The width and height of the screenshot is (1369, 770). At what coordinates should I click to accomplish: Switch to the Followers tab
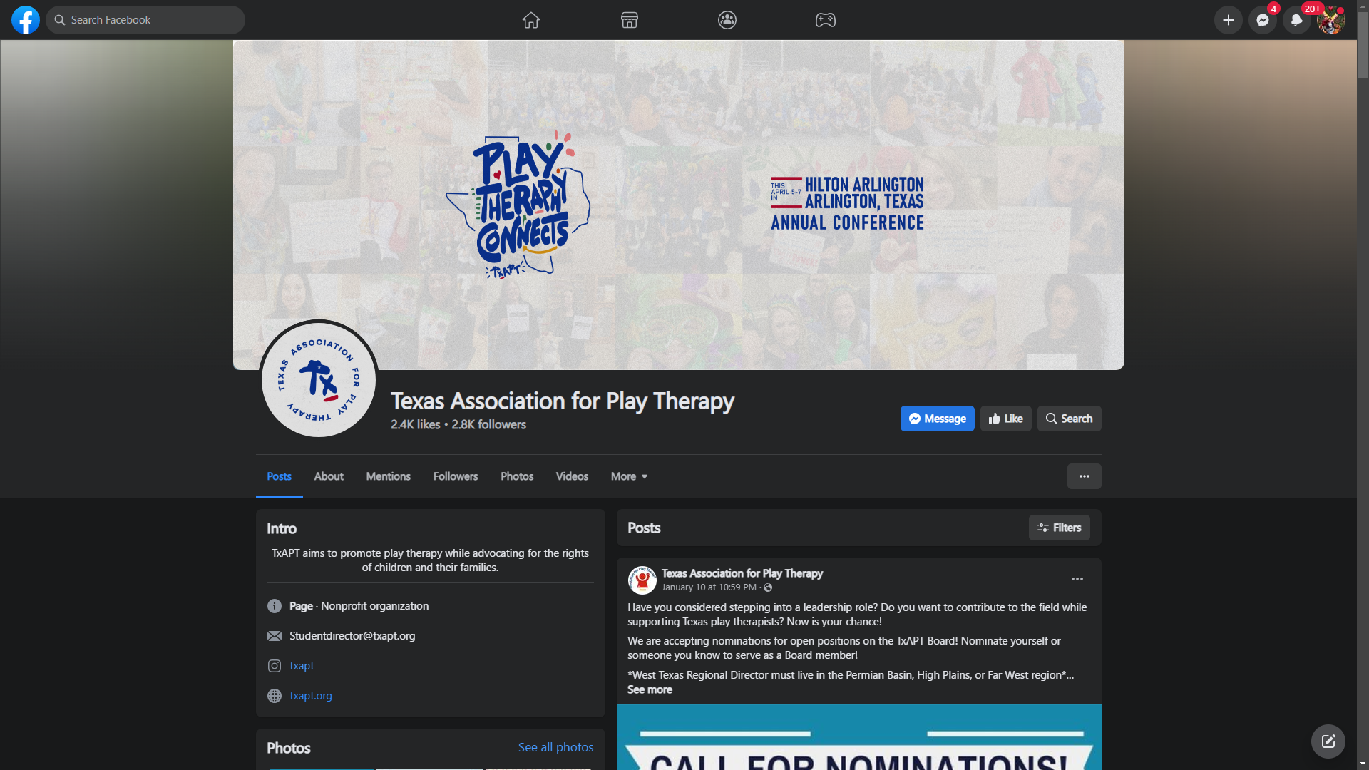tap(456, 476)
